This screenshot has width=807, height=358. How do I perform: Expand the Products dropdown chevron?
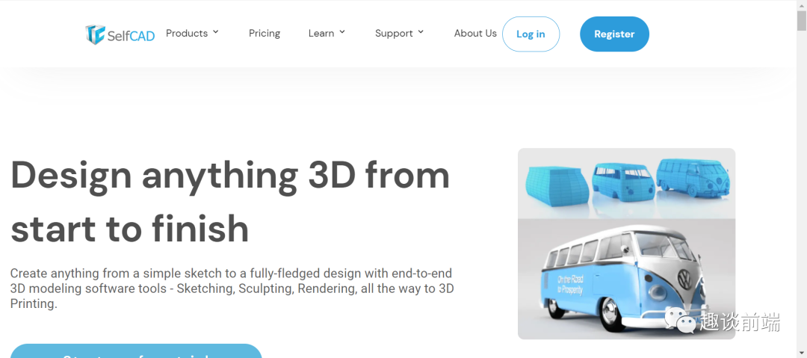tap(216, 32)
